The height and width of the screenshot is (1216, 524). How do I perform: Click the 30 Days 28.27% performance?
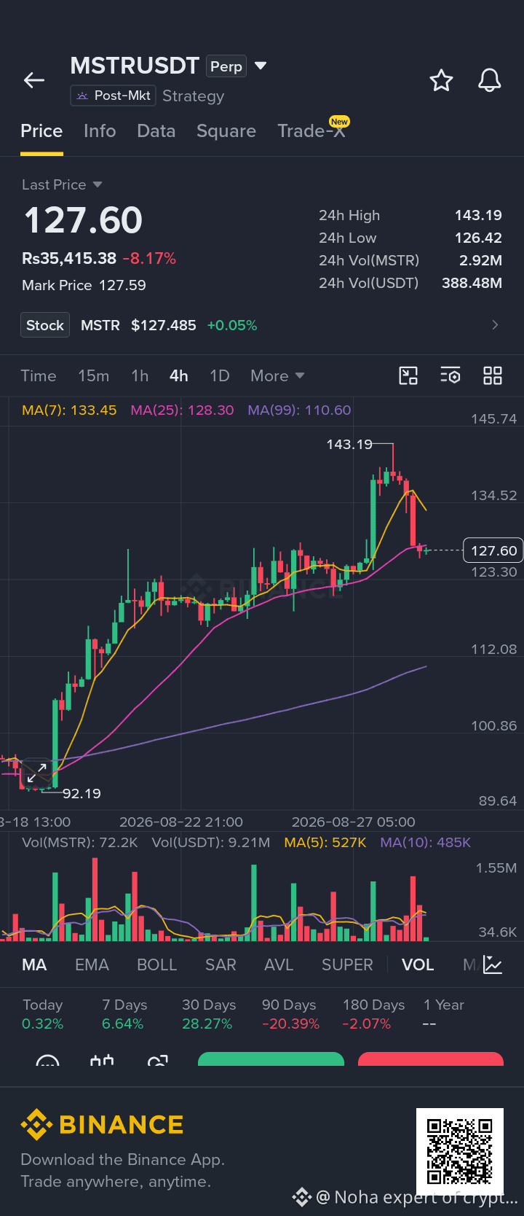pyautogui.click(x=208, y=1014)
